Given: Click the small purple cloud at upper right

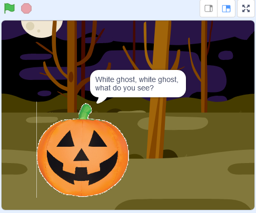Looking at the screenshot, I should [x=225, y=55].
